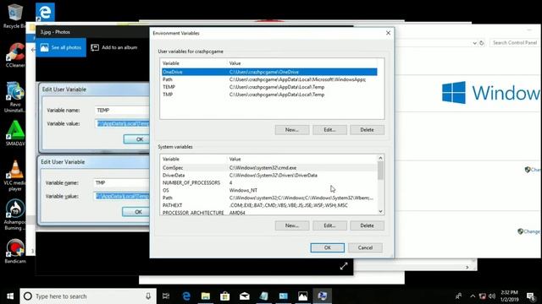The height and width of the screenshot is (304, 542).
Task: Open the Control Panel address dropdown arrow
Action: click(x=475, y=43)
